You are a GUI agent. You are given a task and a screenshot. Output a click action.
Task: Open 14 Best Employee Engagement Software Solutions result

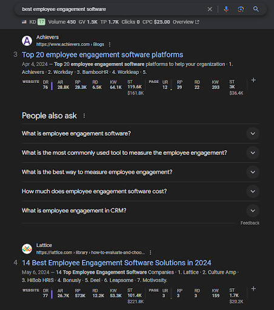point(116,263)
